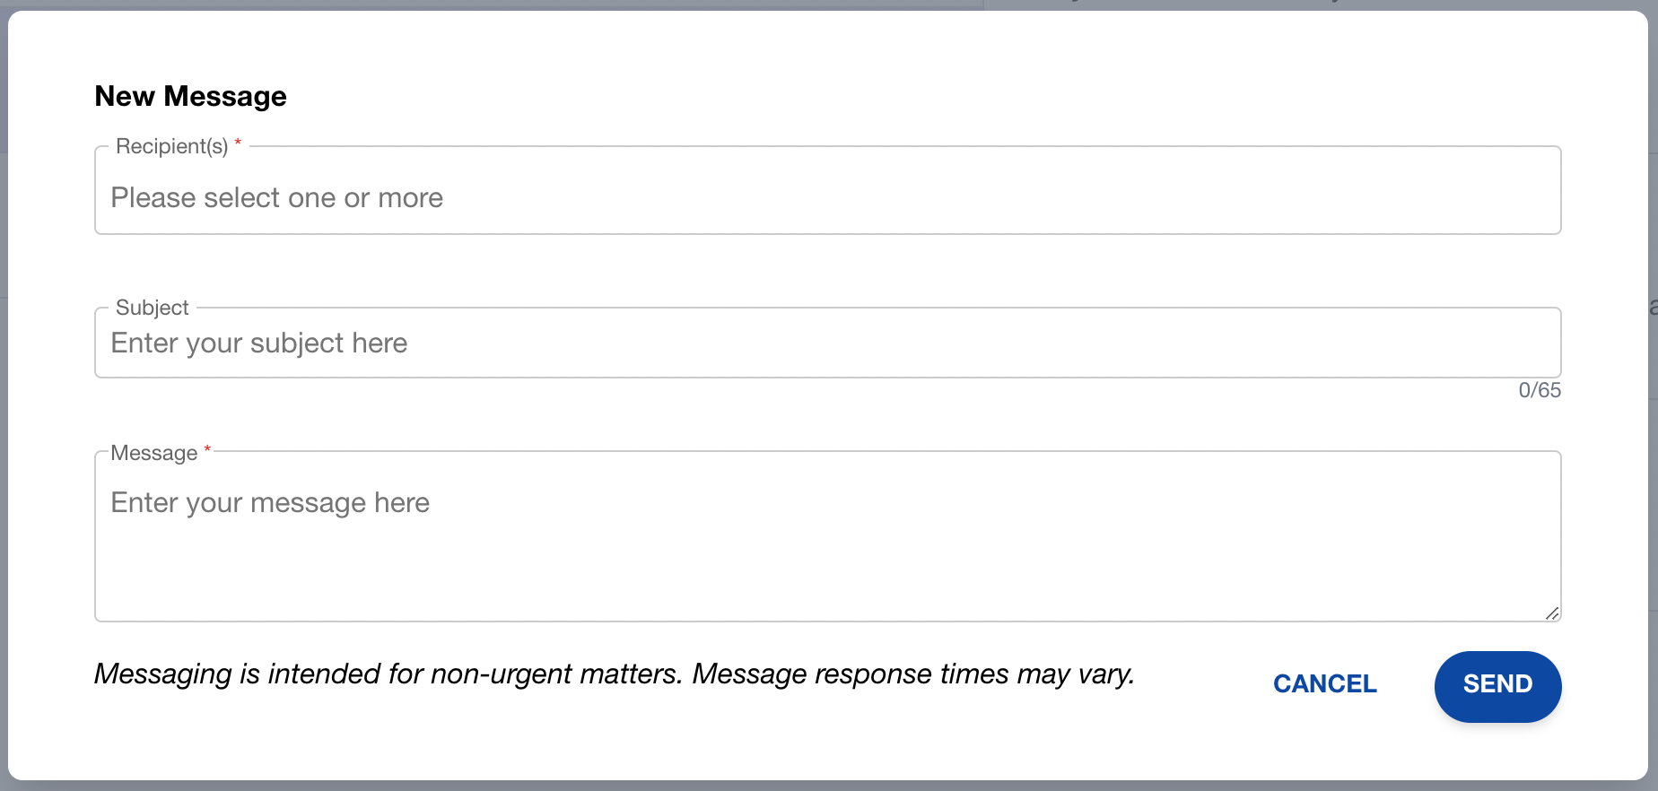The image size is (1658, 791).
Task: Click the non-urgent messaging disclaimer text
Action: (x=615, y=674)
